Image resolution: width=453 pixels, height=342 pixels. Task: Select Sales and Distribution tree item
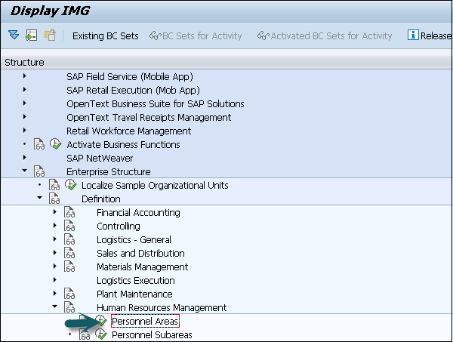click(x=140, y=254)
